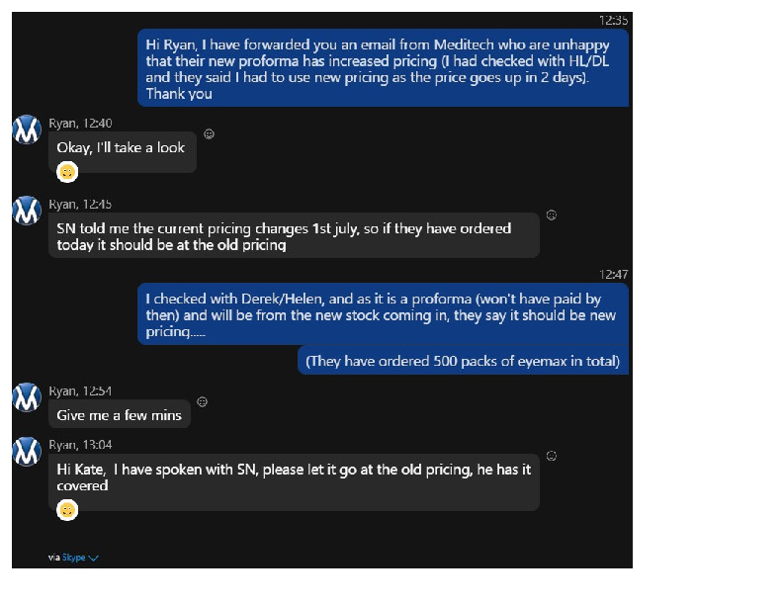Click Ryan's avatar beside the 13:04 message

[27, 451]
